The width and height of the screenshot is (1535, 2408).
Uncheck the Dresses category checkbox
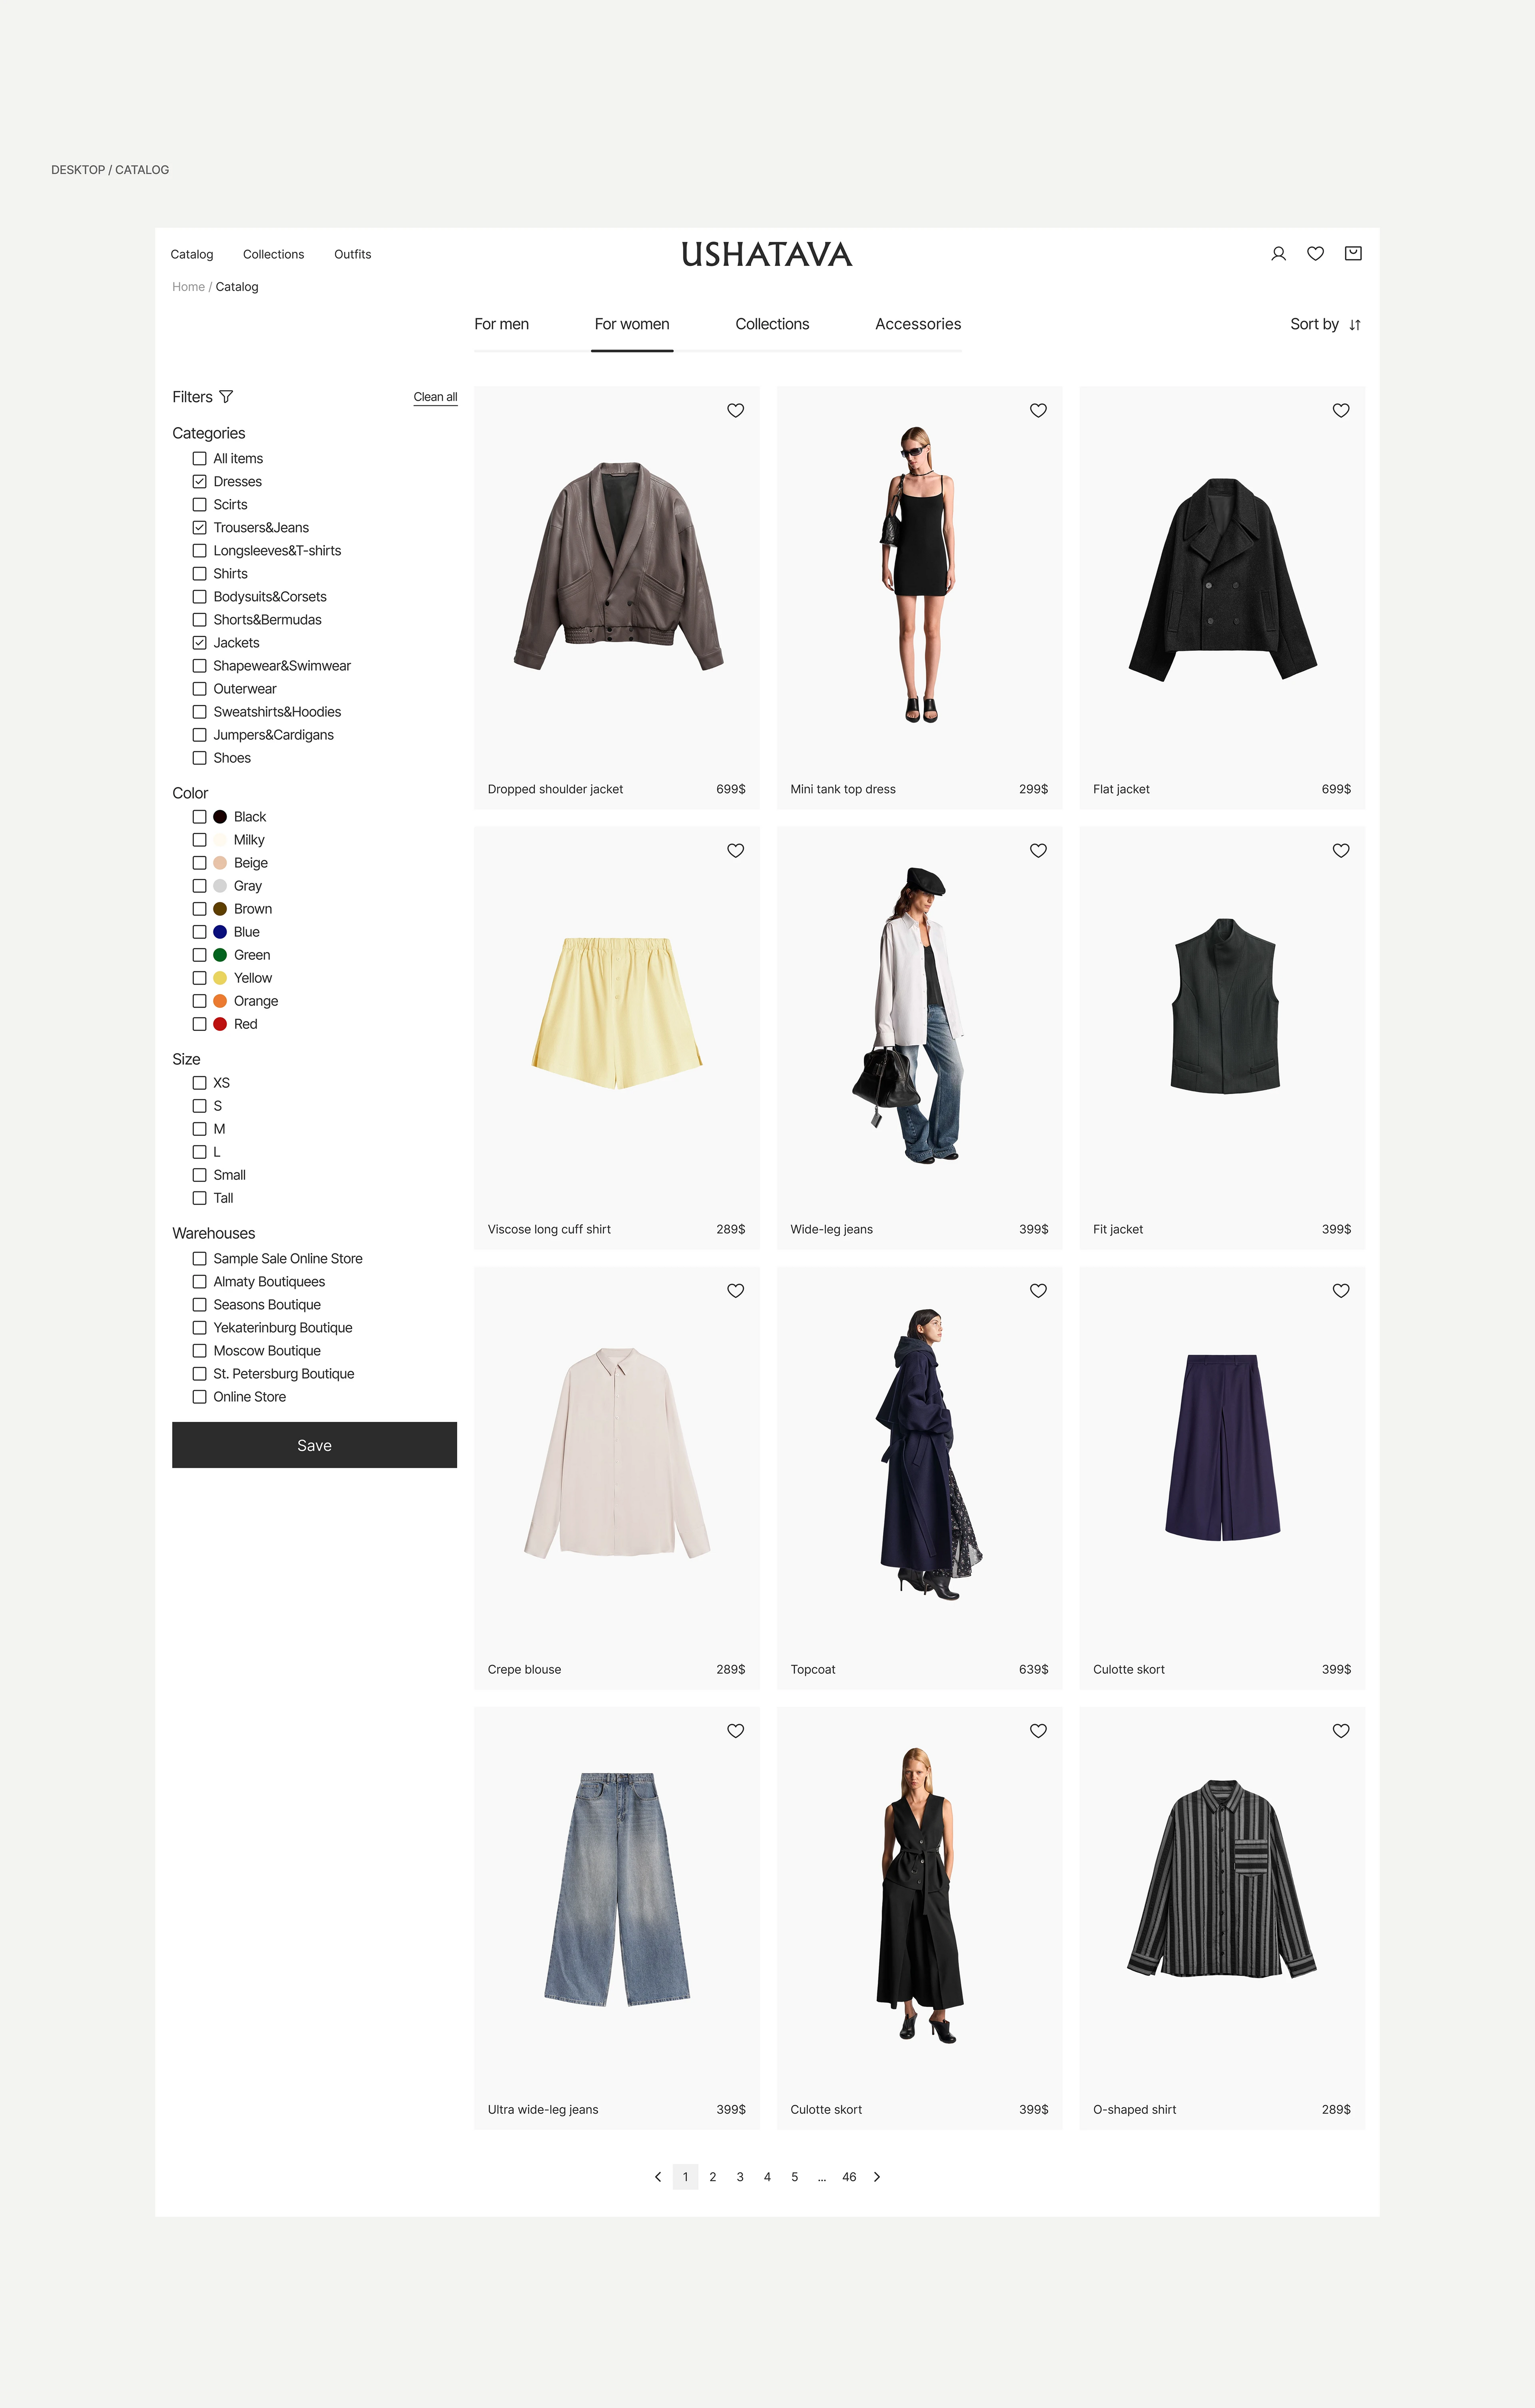200,482
